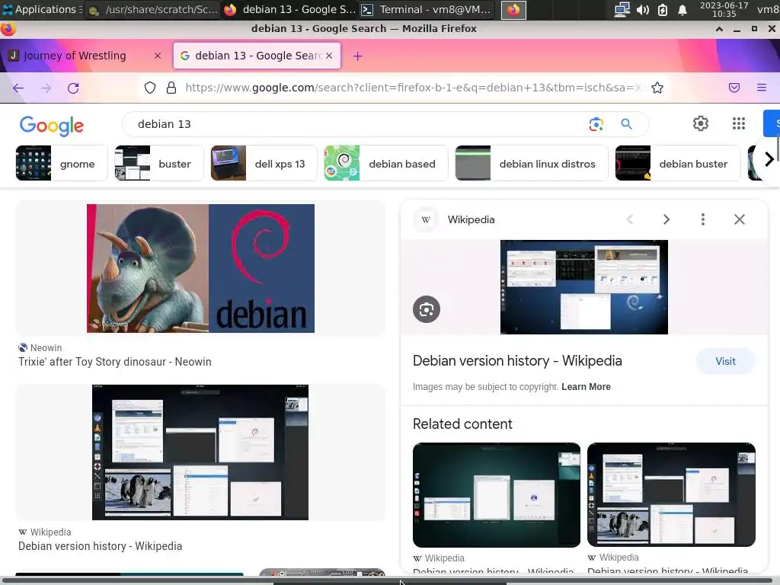Save page to Pocket icon

(734, 88)
